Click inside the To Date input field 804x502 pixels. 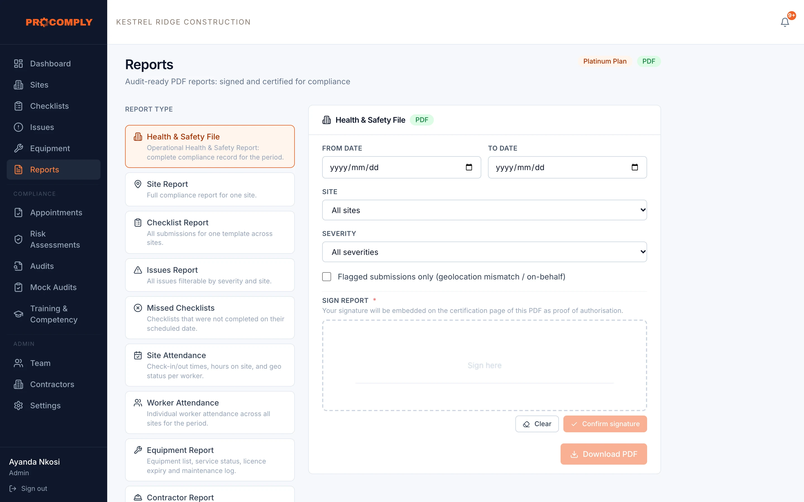point(567,167)
